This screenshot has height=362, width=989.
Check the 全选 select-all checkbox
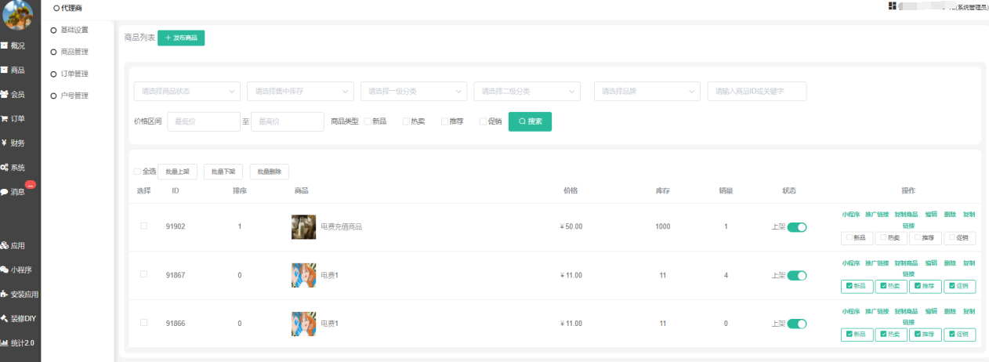tap(138, 172)
